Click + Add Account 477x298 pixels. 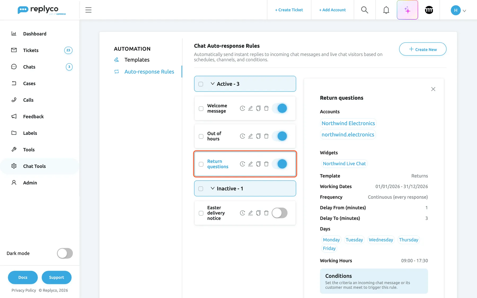coord(332,10)
